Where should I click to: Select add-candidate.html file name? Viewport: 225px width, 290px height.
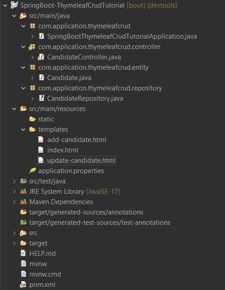pyautogui.click(x=76, y=140)
